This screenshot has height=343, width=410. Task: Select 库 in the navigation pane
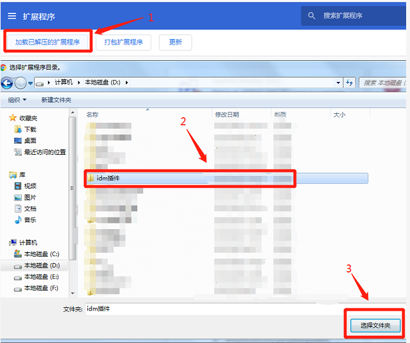pyautogui.click(x=22, y=175)
